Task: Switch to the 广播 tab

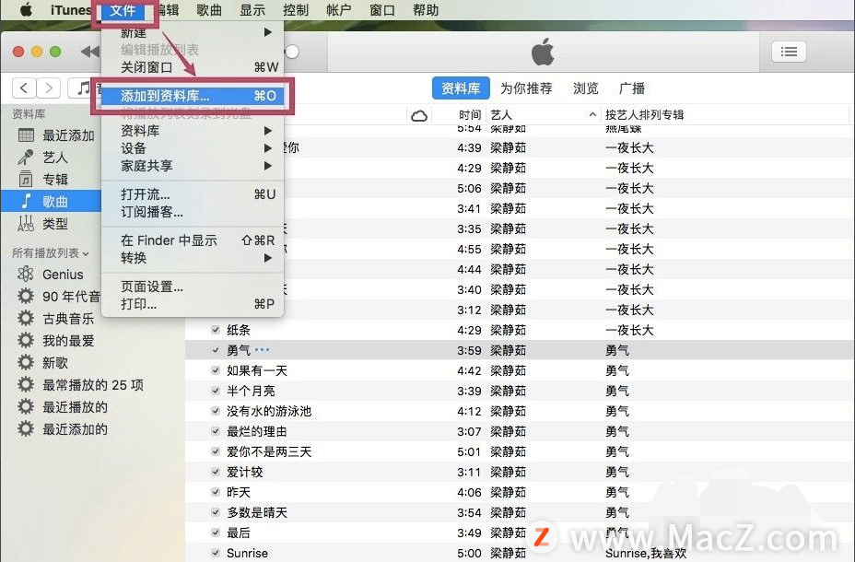Action: click(632, 88)
